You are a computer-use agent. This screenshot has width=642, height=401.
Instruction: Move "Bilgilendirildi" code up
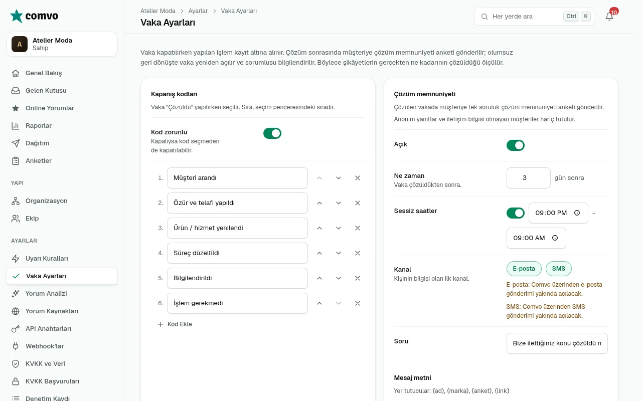319,278
